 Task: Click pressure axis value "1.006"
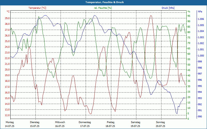click(201, 19)
